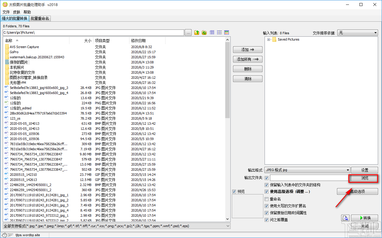
Task: Open the 皮肤 menu
Action: point(17,12)
